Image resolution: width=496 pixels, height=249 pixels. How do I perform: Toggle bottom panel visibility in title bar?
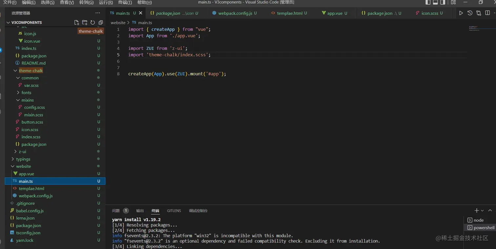click(x=436, y=2)
